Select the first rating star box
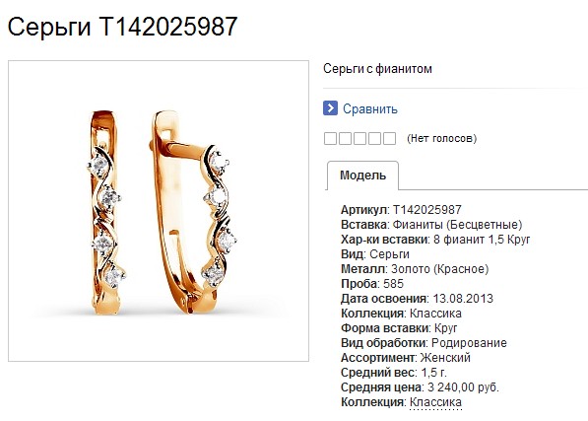Image resolution: width=588 pixels, height=421 pixels. point(330,138)
